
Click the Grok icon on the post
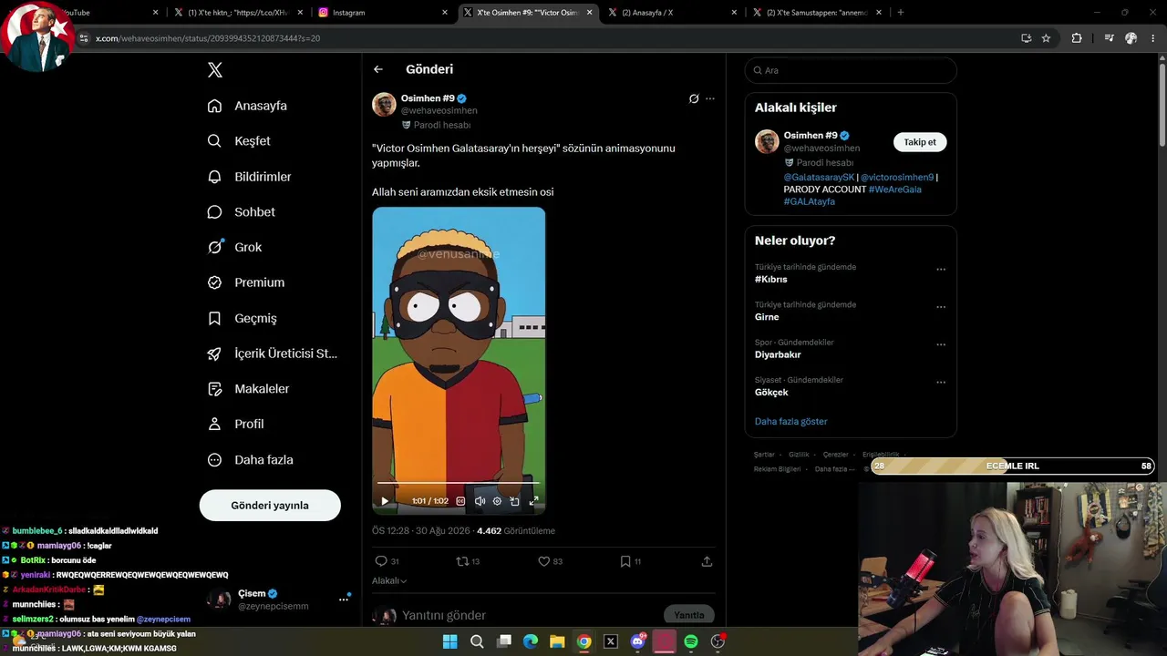point(694,98)
